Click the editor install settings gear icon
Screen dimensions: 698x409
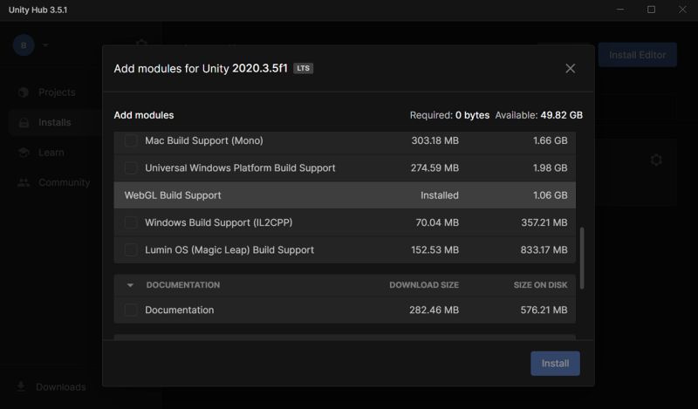click(x=656, y=160)
